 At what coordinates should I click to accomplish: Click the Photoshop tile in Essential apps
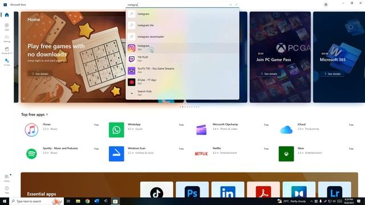click(x=192, y=190)
